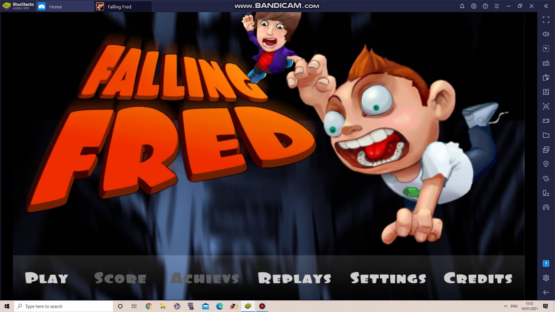Open BlueStacks settings gear in sidebar

coord(546,278)
